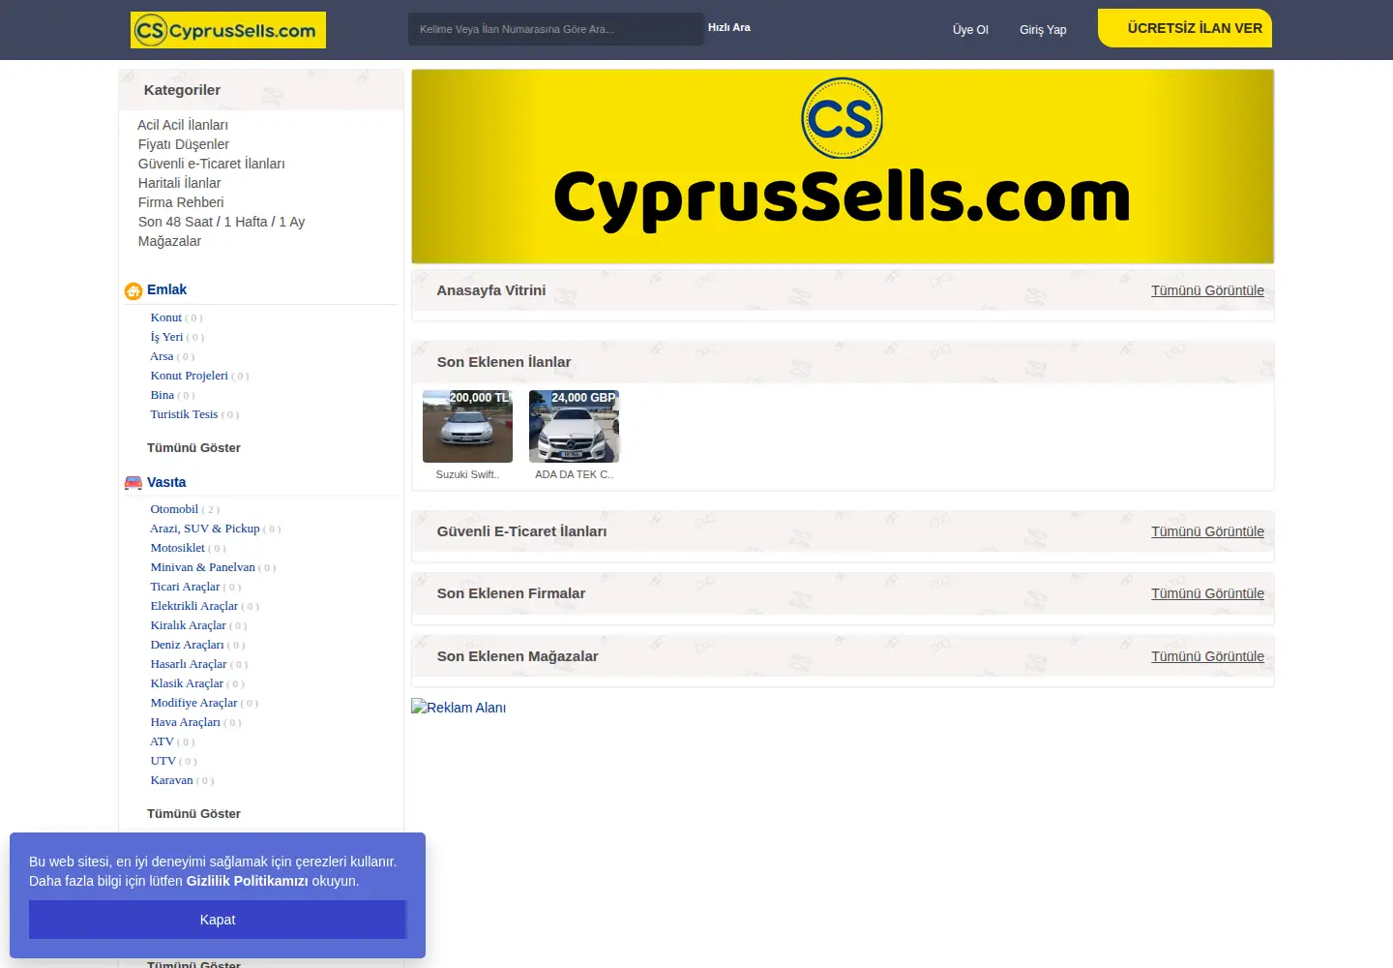Select Minivan & Panelvan subcategory
Viewport: 1393px width, 968px height.
[x=203, y=567]
